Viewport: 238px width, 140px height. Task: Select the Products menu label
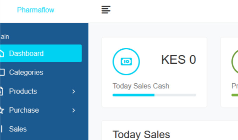pyautogui.click(x=23, y=91)
